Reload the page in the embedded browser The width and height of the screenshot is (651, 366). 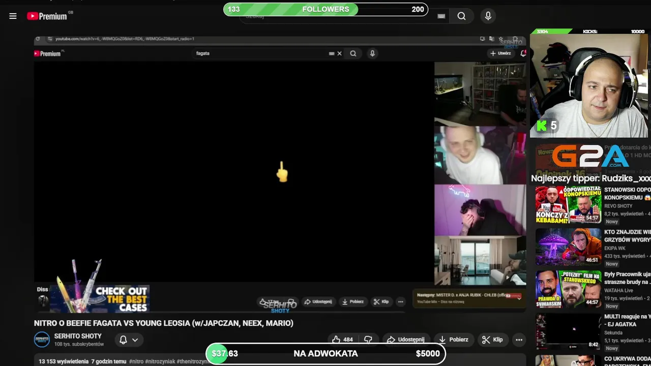click(x=38, y=39)
